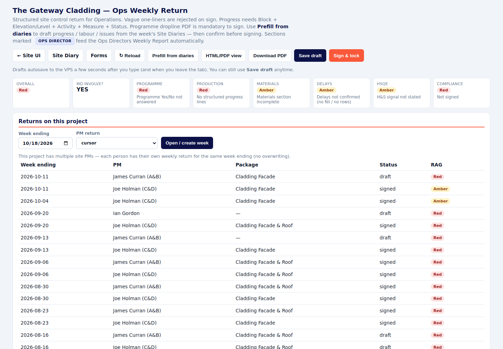This screenshot has width=503, height=349.
Task: Click the Week ending column header
Action: tap(38, 165)
